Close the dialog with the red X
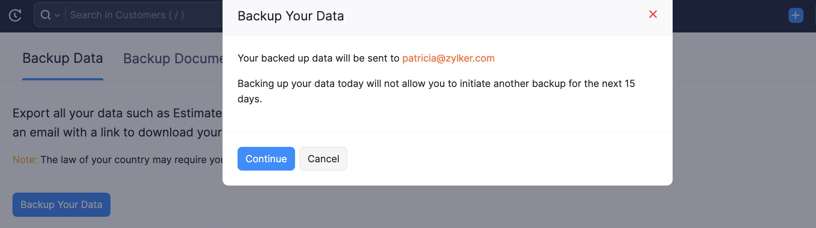816x228 pixels. (x=653, y=15)
